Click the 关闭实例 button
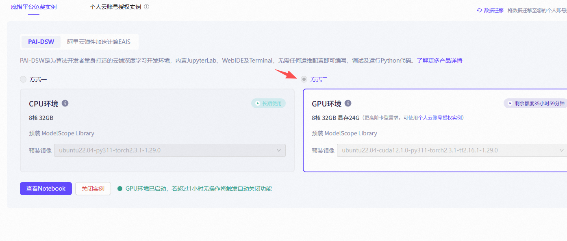Viewport: 567px width, 241px height. point(93,189)
